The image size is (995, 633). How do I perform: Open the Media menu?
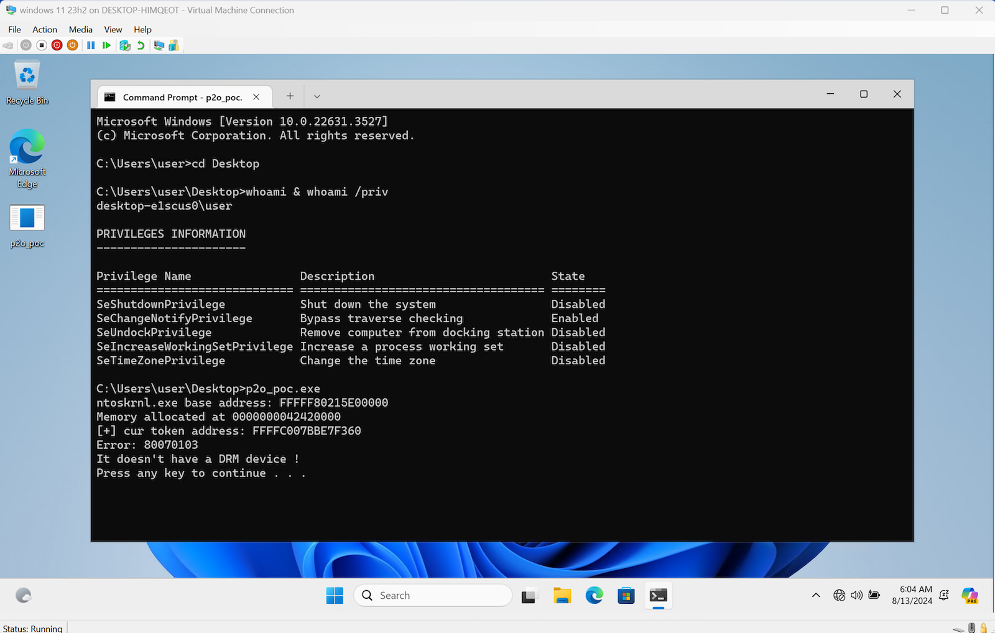pyautogui.click(x=81, y=29)
